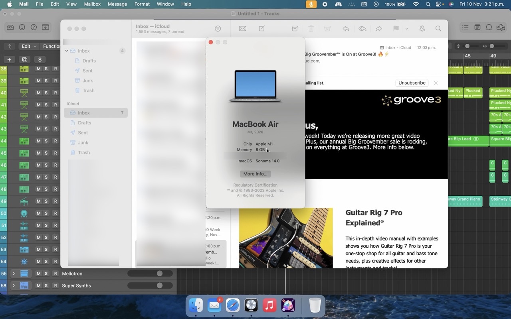The height and width of the screenshot is (319, 511).
Task: Open Logic Pro Quick Help question icon
Action: (x=34, y=27)
